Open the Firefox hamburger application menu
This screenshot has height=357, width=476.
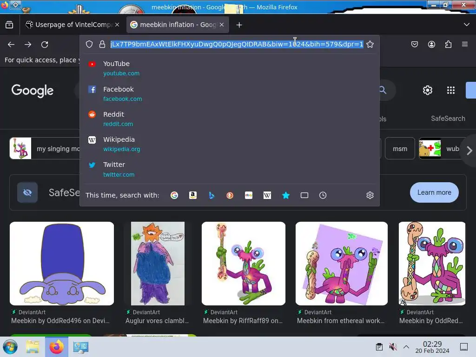tap(465, 44)
